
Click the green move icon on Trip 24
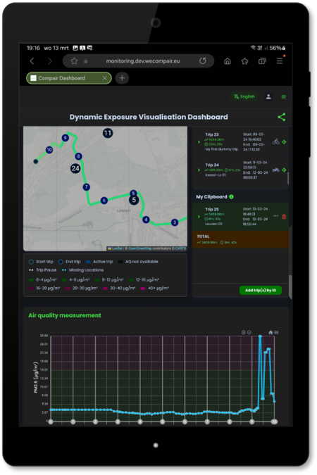tap(284, 170)
